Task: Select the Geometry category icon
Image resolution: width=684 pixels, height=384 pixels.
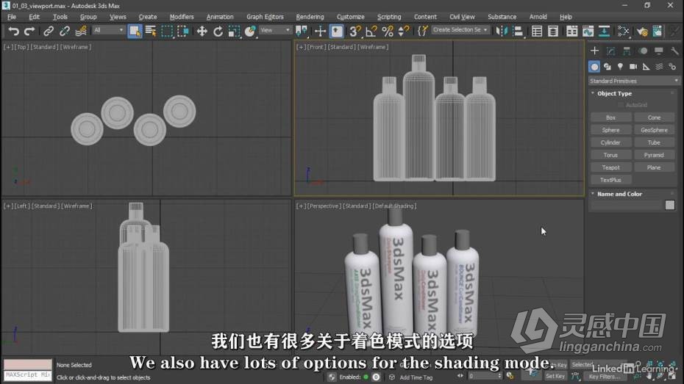Action: coord(594,67)
